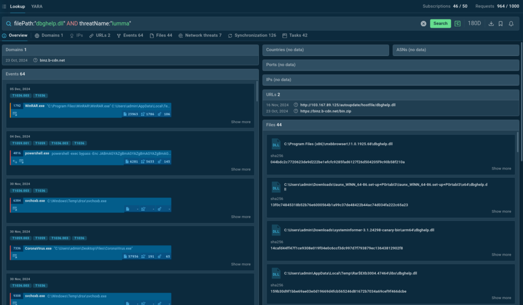Click the DLL file icon for mxbbrowser dbghelp.dll

pos(276,145)
